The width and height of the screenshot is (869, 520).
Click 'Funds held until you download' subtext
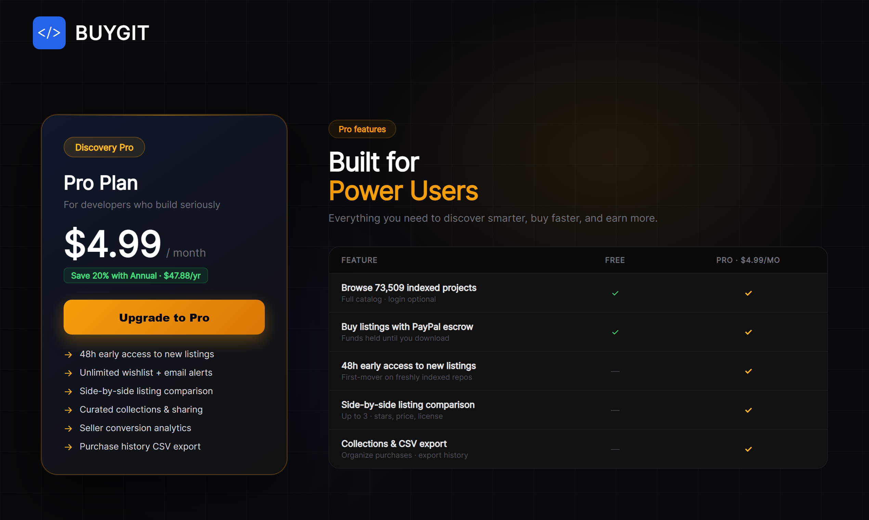coord(395,338)
